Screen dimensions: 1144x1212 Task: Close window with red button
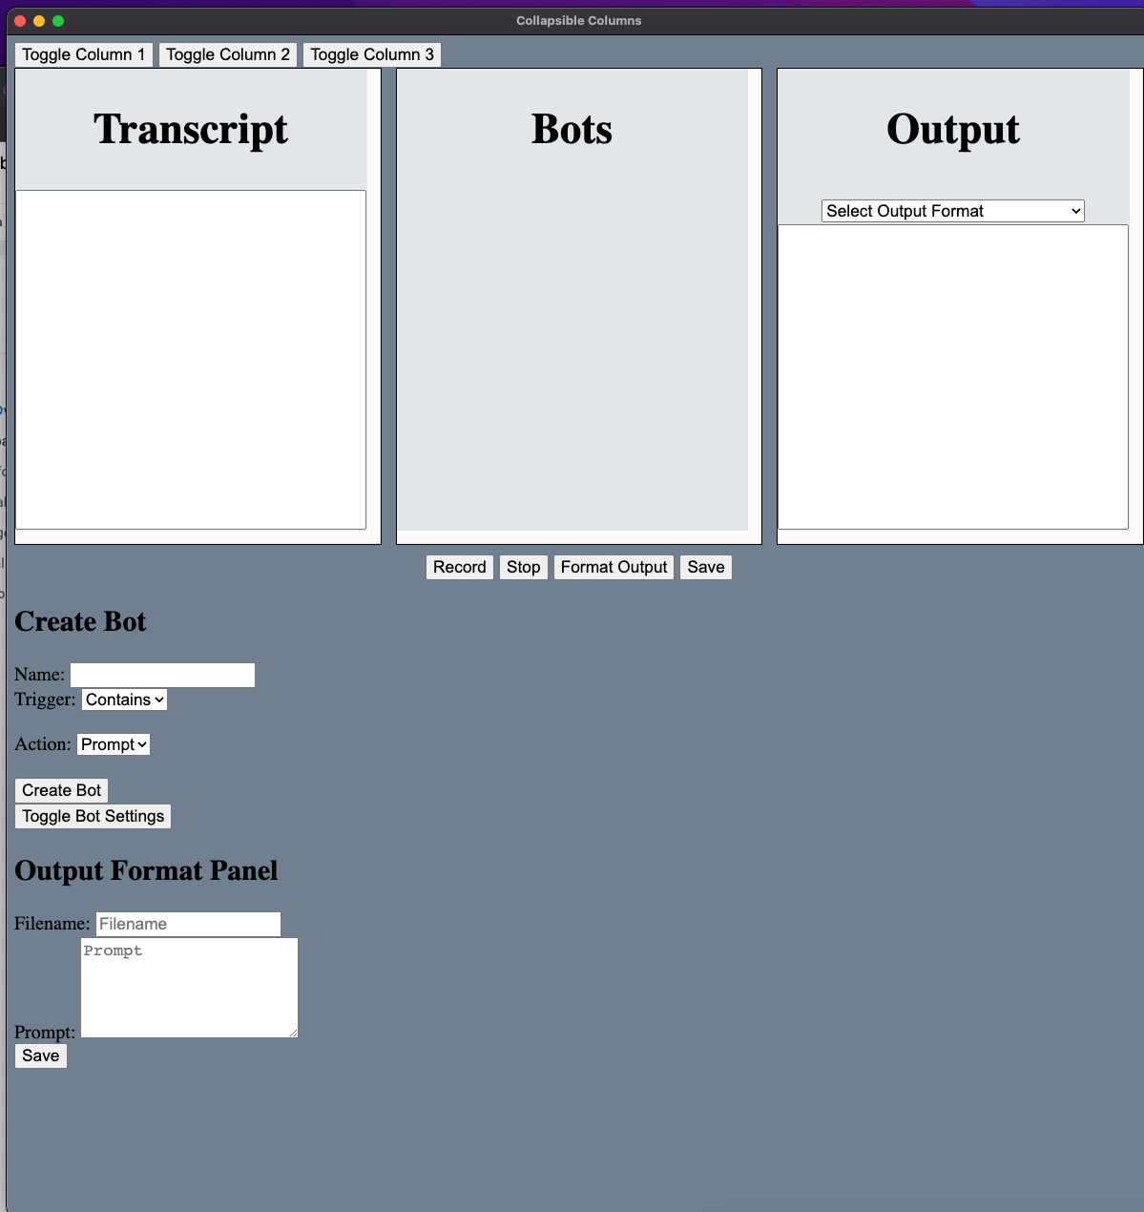[x=20, y=21]
